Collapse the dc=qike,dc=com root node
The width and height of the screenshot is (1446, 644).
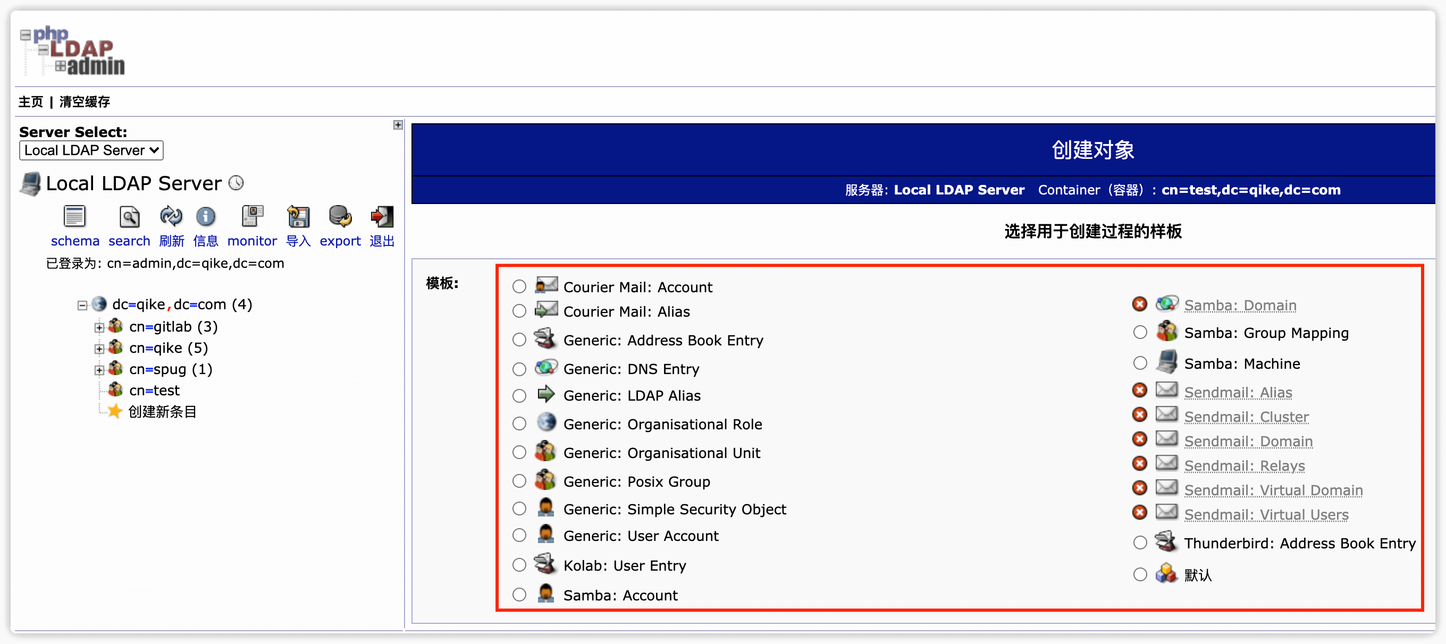[x=82, y=305]
